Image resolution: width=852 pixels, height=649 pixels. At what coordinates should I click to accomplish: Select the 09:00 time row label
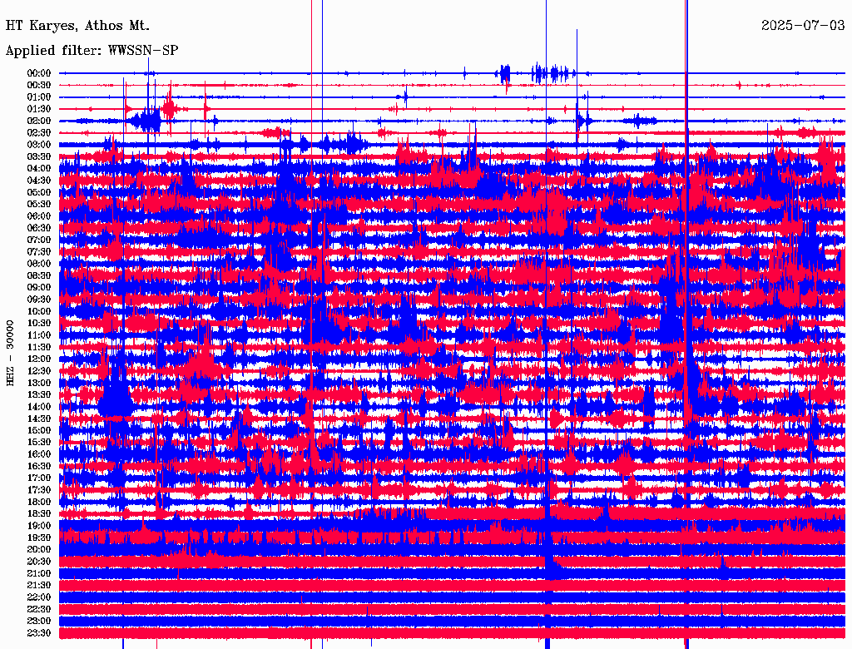pyautogui.click(x=39, y=288)
